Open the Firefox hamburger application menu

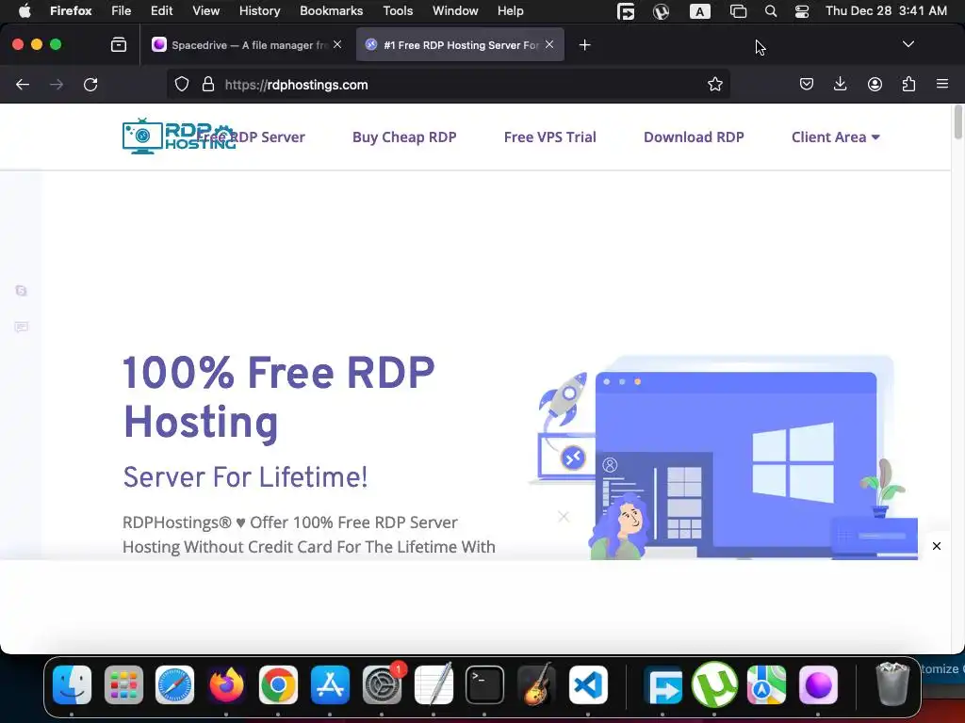pyautogui.click(x=942, y=84)
